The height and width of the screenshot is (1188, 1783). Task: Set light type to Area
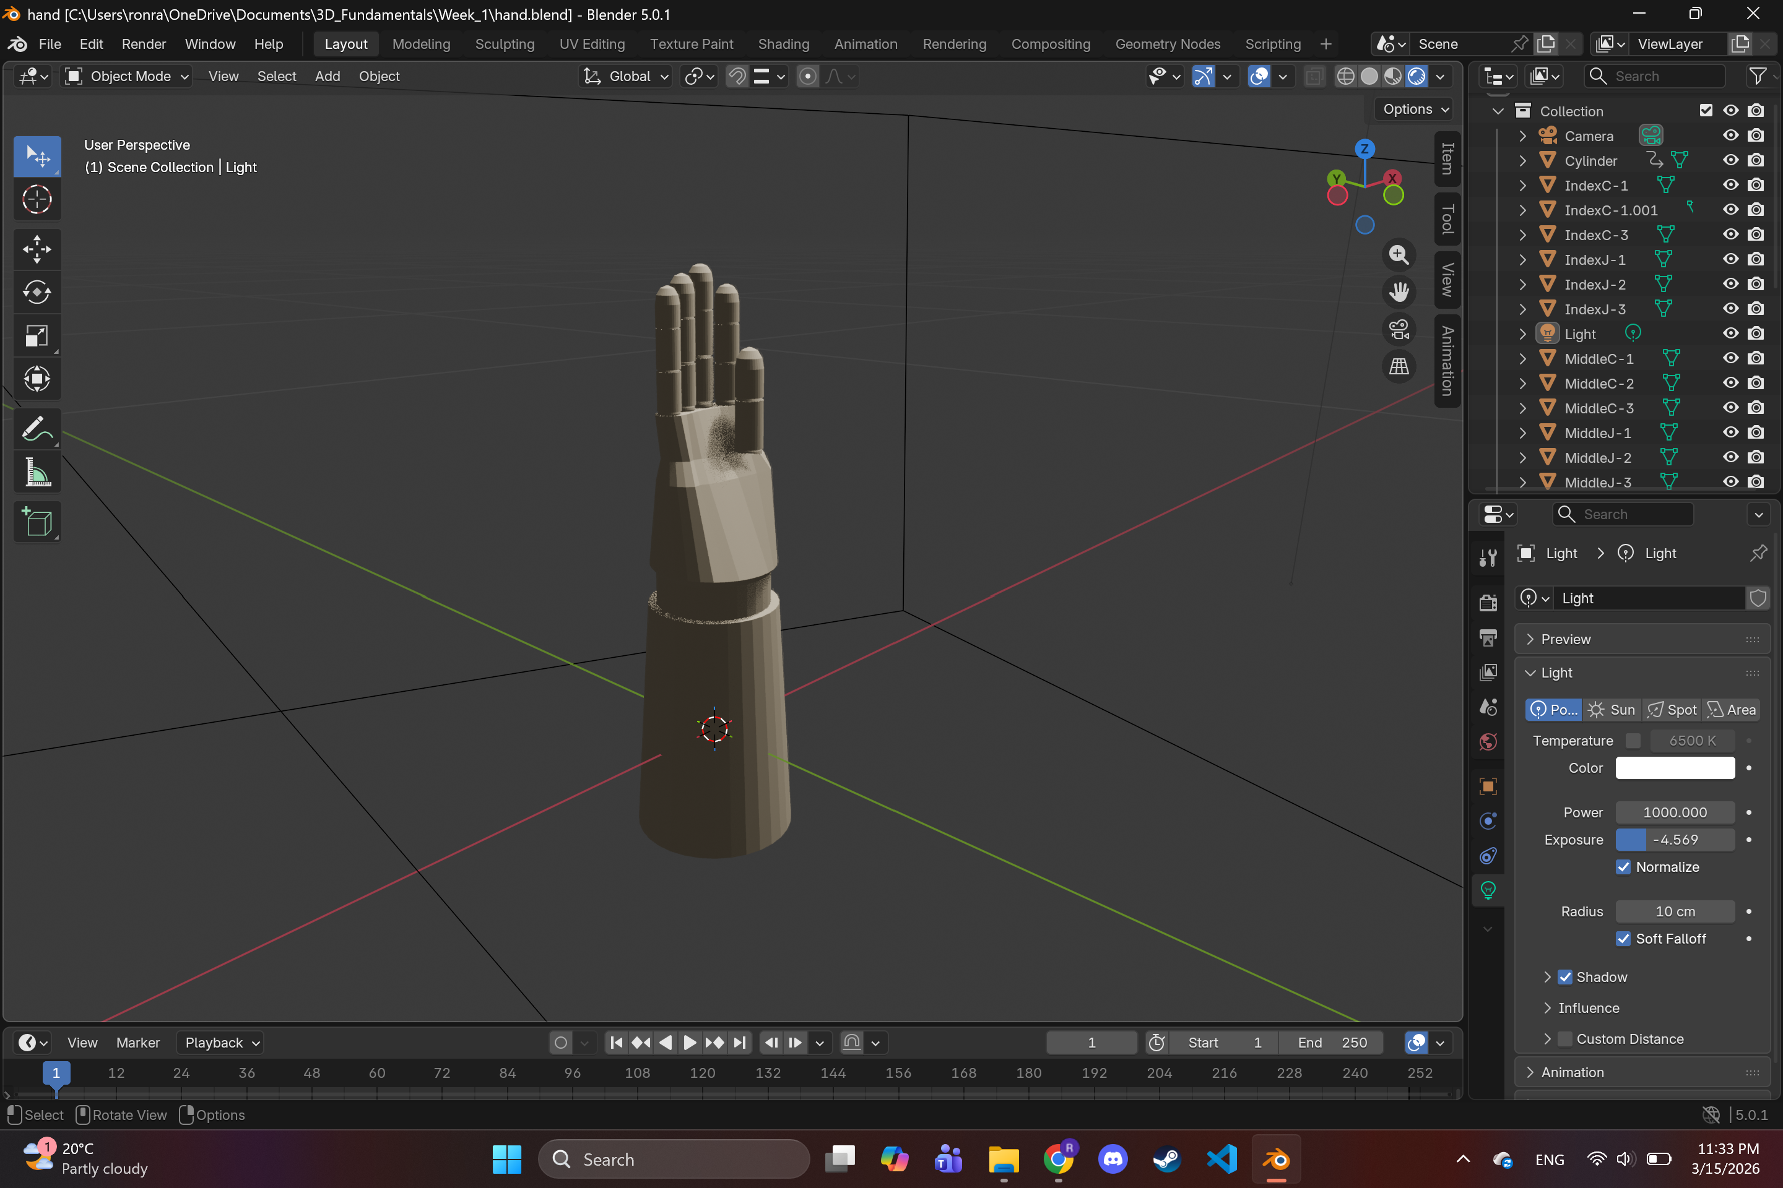(1732, 710)
